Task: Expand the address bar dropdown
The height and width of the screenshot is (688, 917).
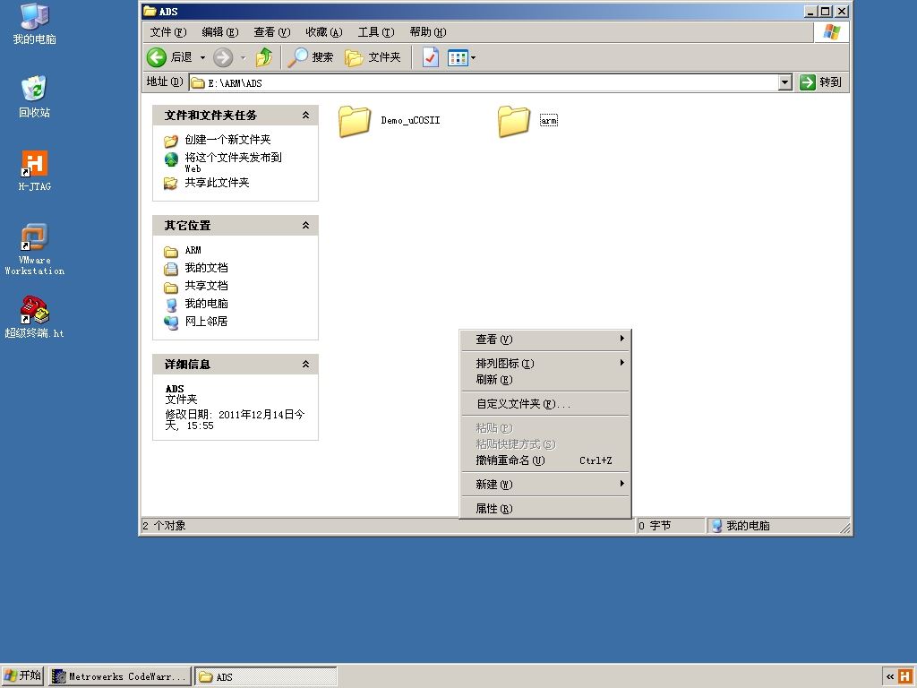Action: [785, 82]
